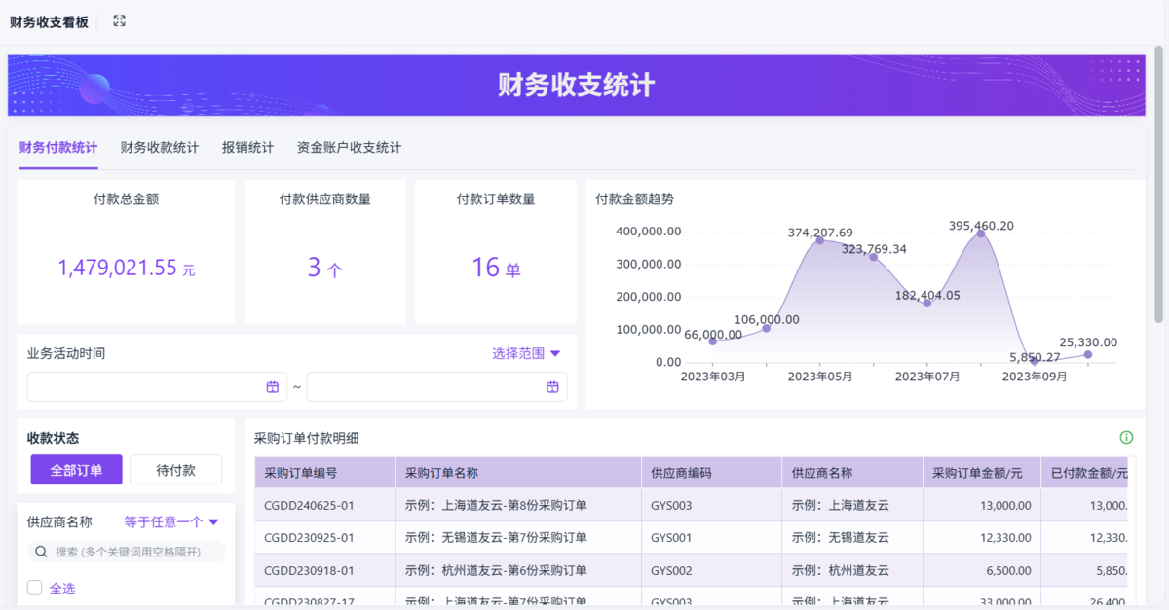Open the 资金账户收支统计 tab

pos(349,148)
